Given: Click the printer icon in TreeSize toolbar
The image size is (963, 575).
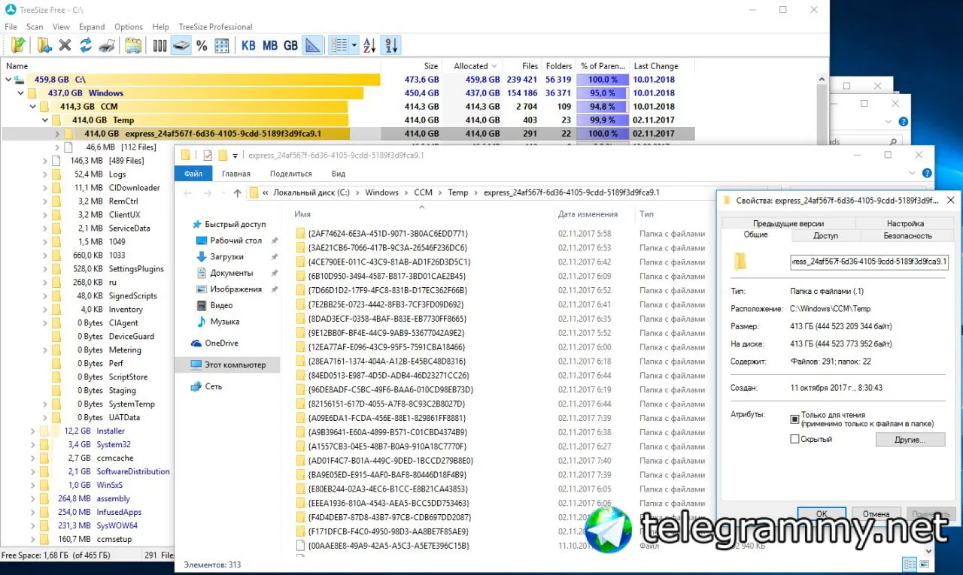Looking at the screenshot, I should pos(107,45).
